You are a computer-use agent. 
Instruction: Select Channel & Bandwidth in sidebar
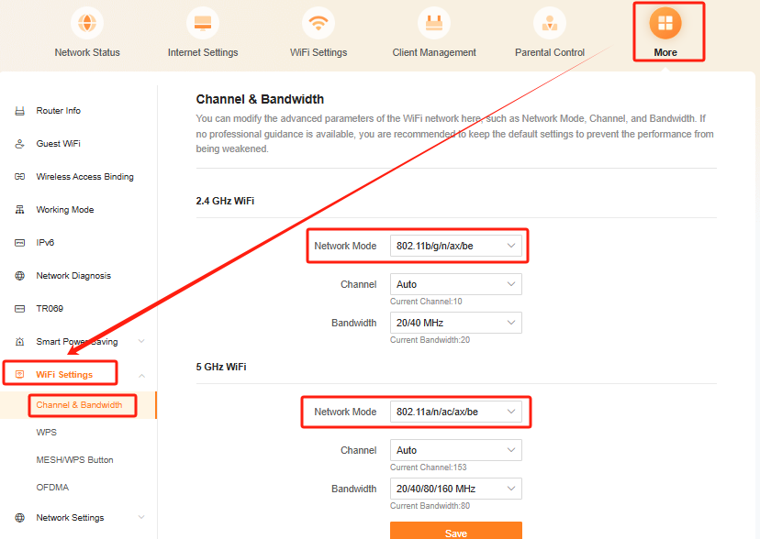pyautogui.click(x=79, y=404)
